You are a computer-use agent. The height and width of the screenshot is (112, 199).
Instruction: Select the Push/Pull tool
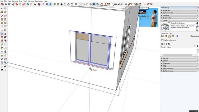(5, 34)
